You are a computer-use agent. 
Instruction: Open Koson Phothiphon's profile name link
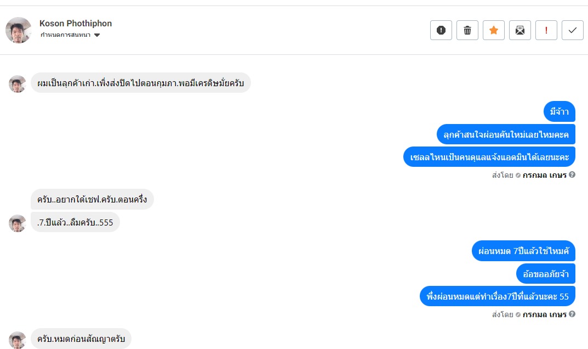76,24
